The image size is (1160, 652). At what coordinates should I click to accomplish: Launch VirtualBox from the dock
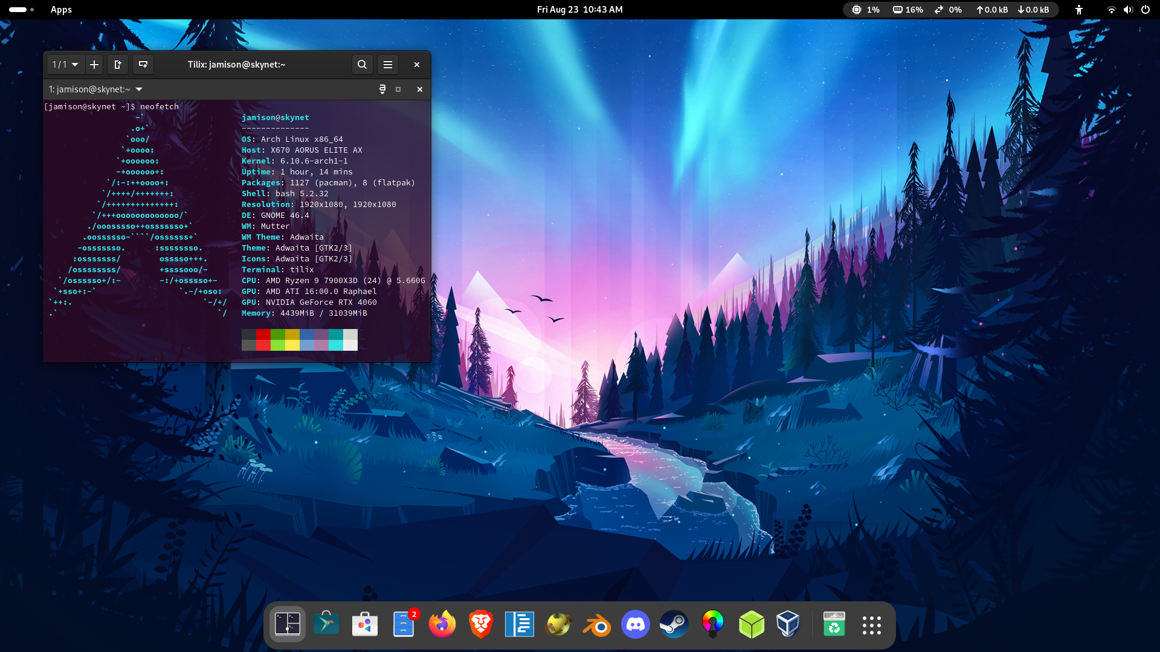click(788, 624)
